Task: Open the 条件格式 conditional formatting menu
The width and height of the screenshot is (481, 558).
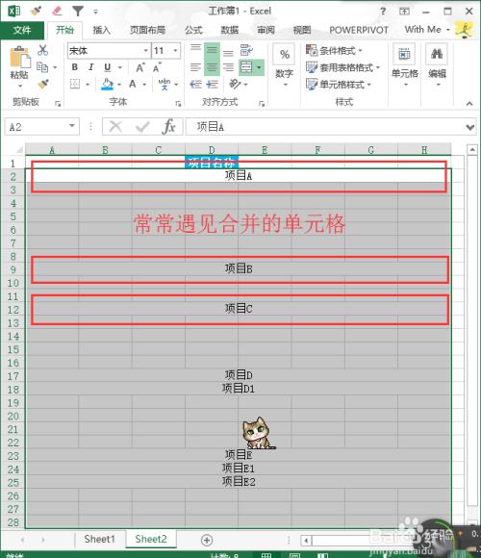Action: (x=334, y=51)
